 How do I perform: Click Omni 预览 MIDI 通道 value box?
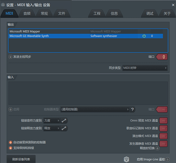tap(163, 121)
